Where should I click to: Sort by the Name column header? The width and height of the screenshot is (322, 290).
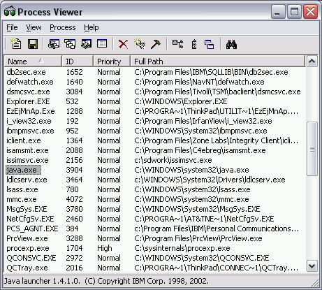tap(33, 61)
